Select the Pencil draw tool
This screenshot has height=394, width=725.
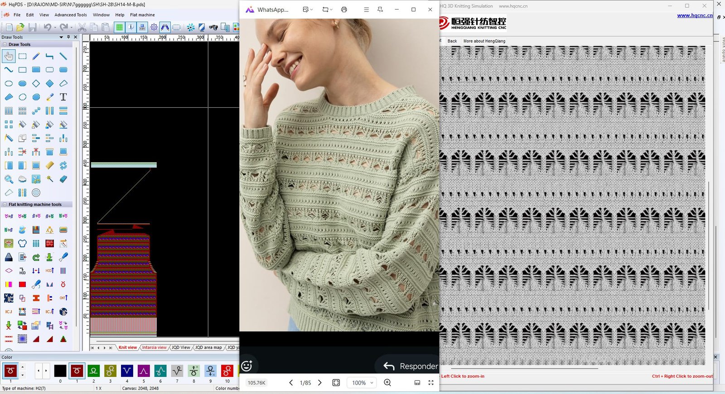coord(36,56)
